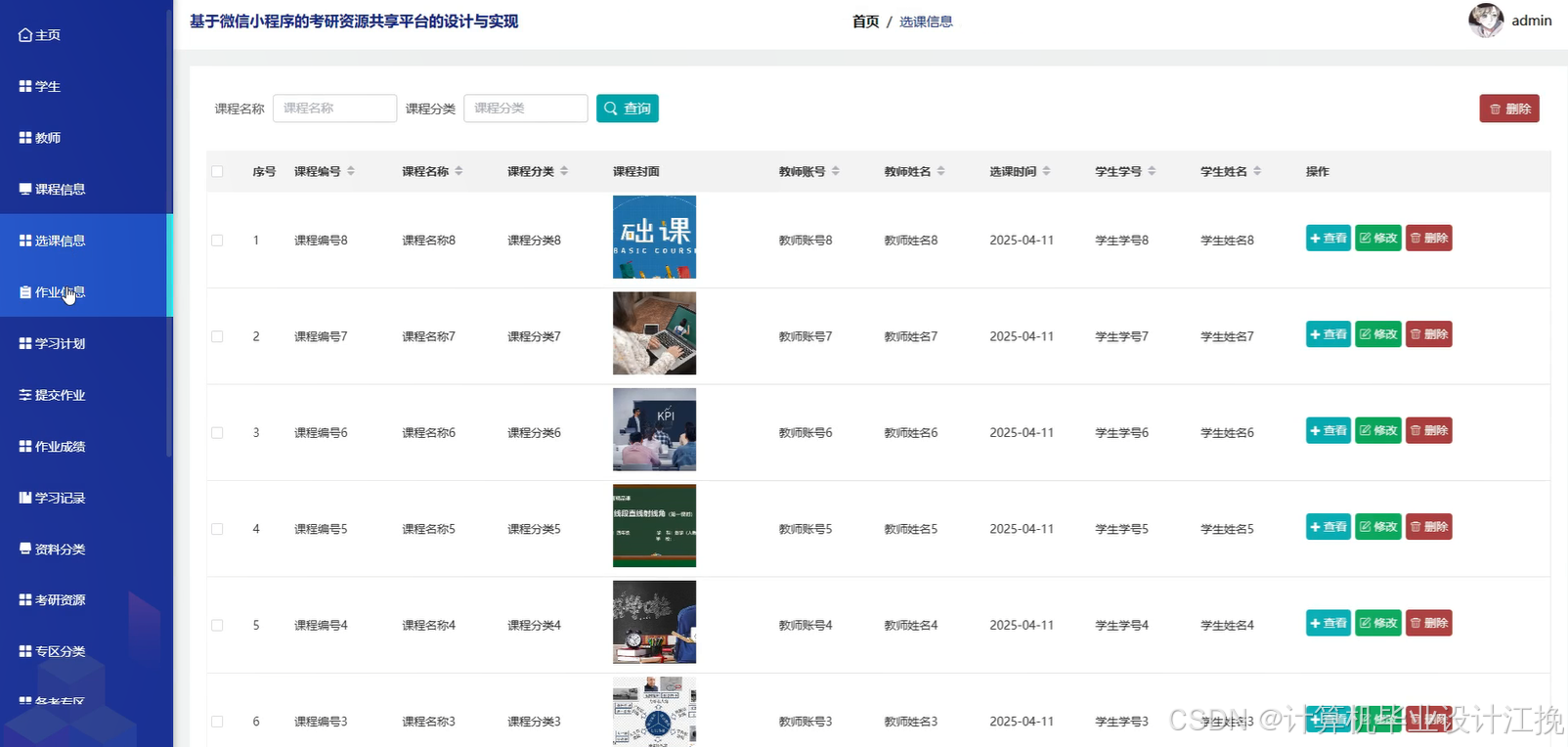Check the row 课程编号3 checkbox
Image resolution: width=1568 pixels, height=747 pixels.
(x=217, y=722)
